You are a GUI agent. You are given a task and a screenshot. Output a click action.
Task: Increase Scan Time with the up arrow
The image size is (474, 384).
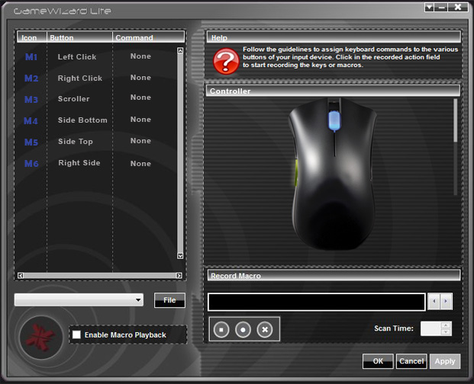click(446, 325)
